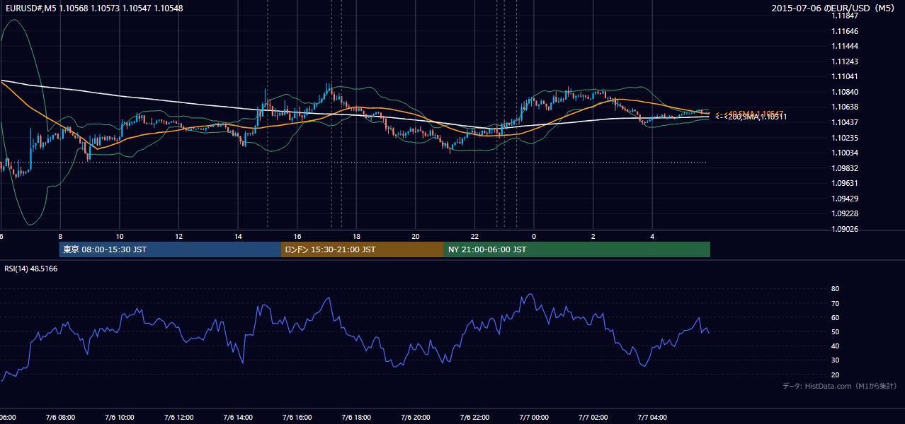Click the 1.10638 price axis label
Viewport: 905px width, 424px height.
click(x=845, y=107)
